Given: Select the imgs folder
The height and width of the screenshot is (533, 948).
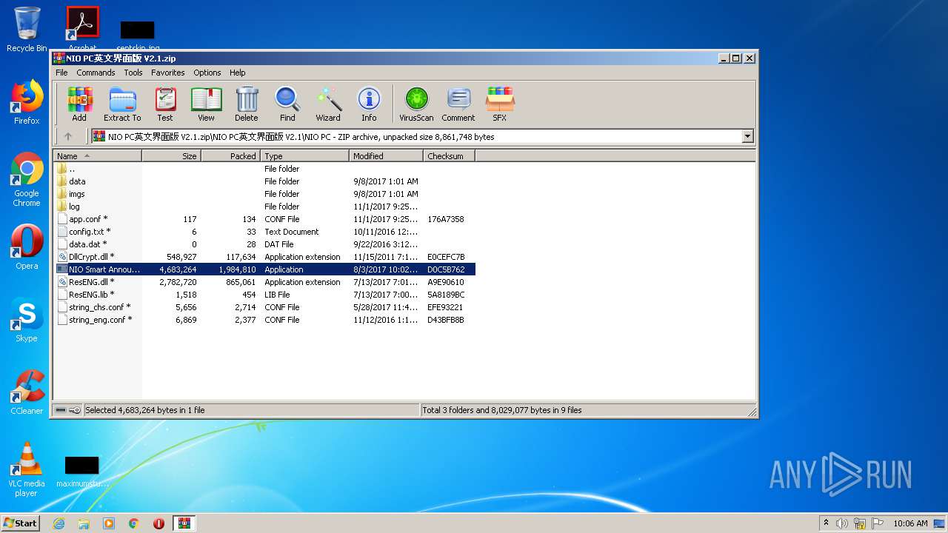Looking at the screenshot, I should pos(264,194).
